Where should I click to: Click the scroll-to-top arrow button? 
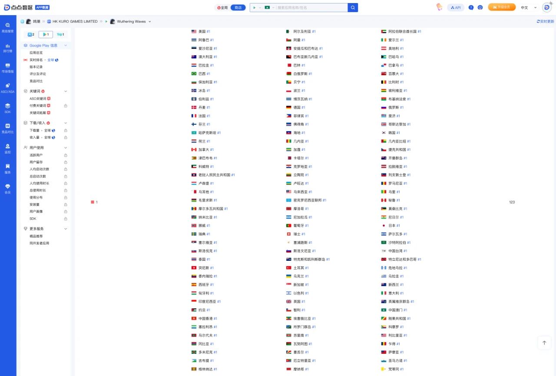[x=544, y=343]
